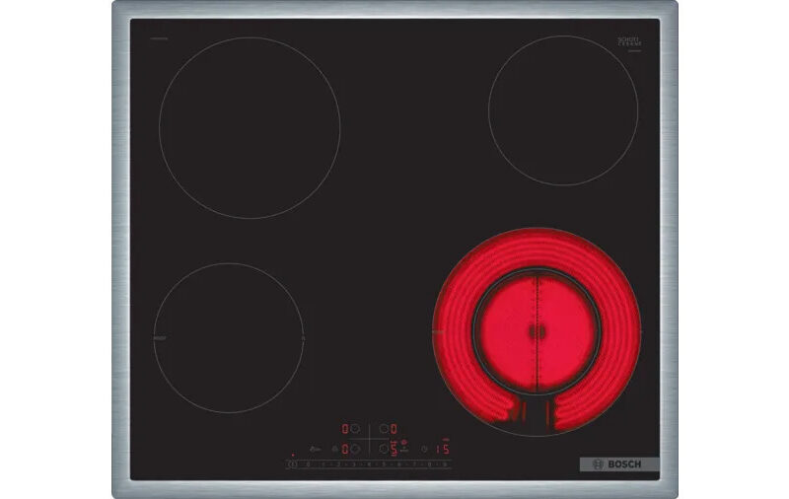This screenshot has height=499, width=789.
Task: Select the rear-right cooking zone symbol
Action: pyautogui.click(x=384, y=429)
